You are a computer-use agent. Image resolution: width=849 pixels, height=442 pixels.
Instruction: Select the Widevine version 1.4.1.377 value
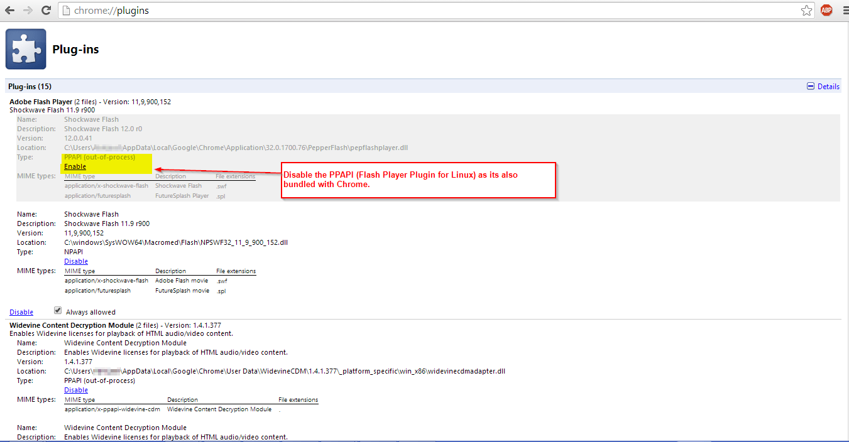click(x=78, y=362)
